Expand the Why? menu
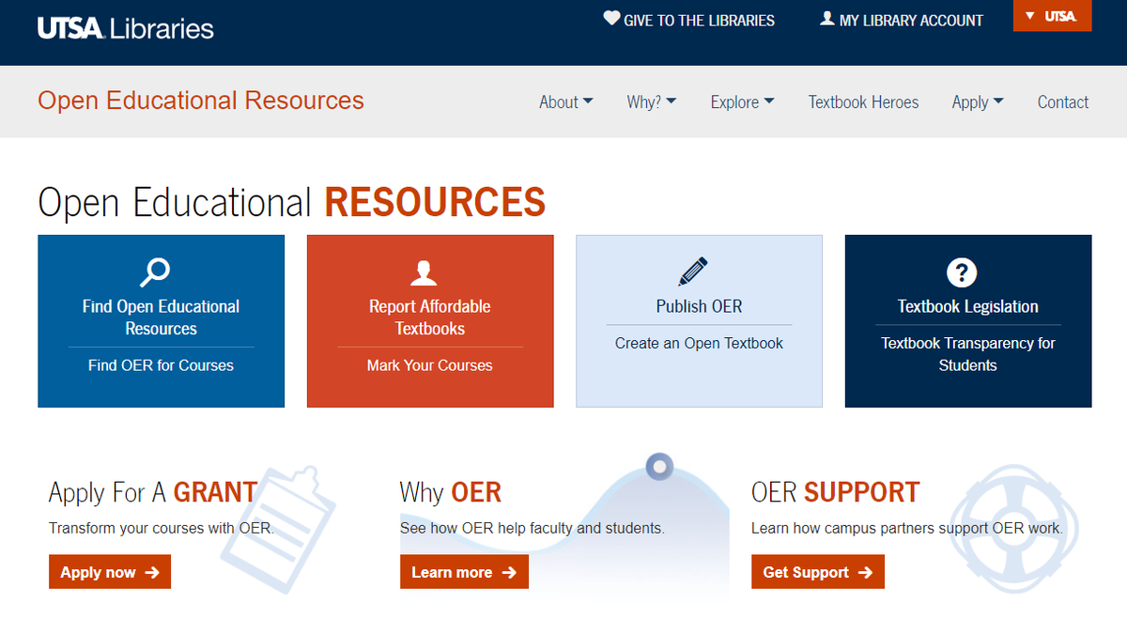Screen dimensions: 1127x634 [652, 102]
